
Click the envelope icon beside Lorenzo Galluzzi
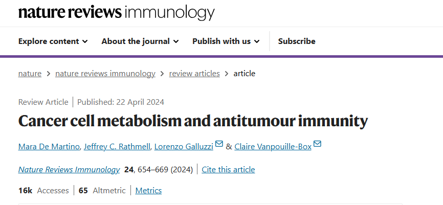tap(219, 144)
